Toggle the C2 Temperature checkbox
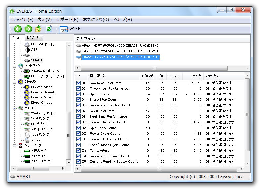The image size is (261, 190). pyautogui.click(x=78, y=151)
